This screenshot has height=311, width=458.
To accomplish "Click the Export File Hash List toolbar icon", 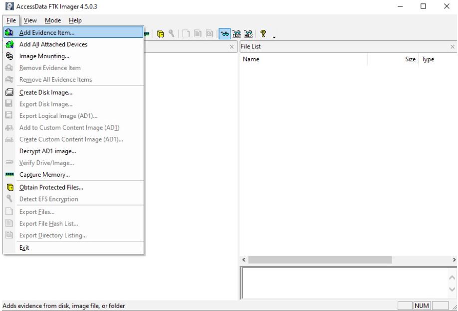I will pos(198,34).
